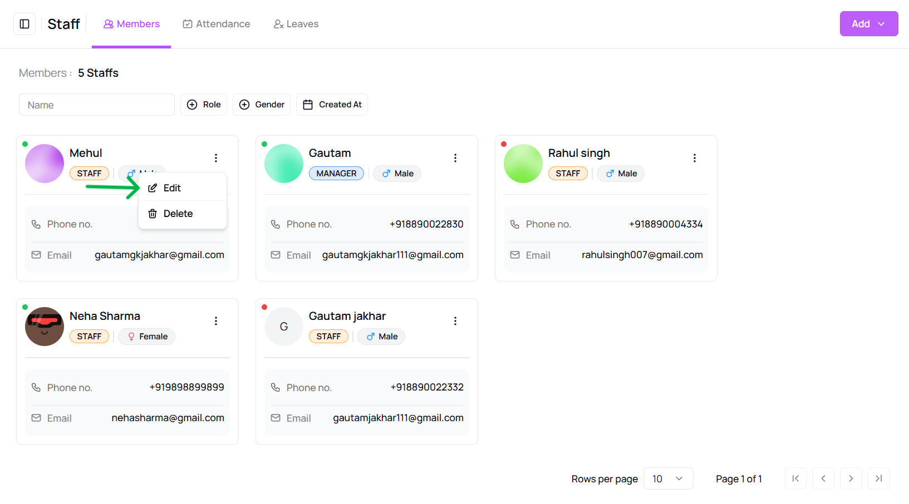Select Edit from the context menu

point(172,188)
